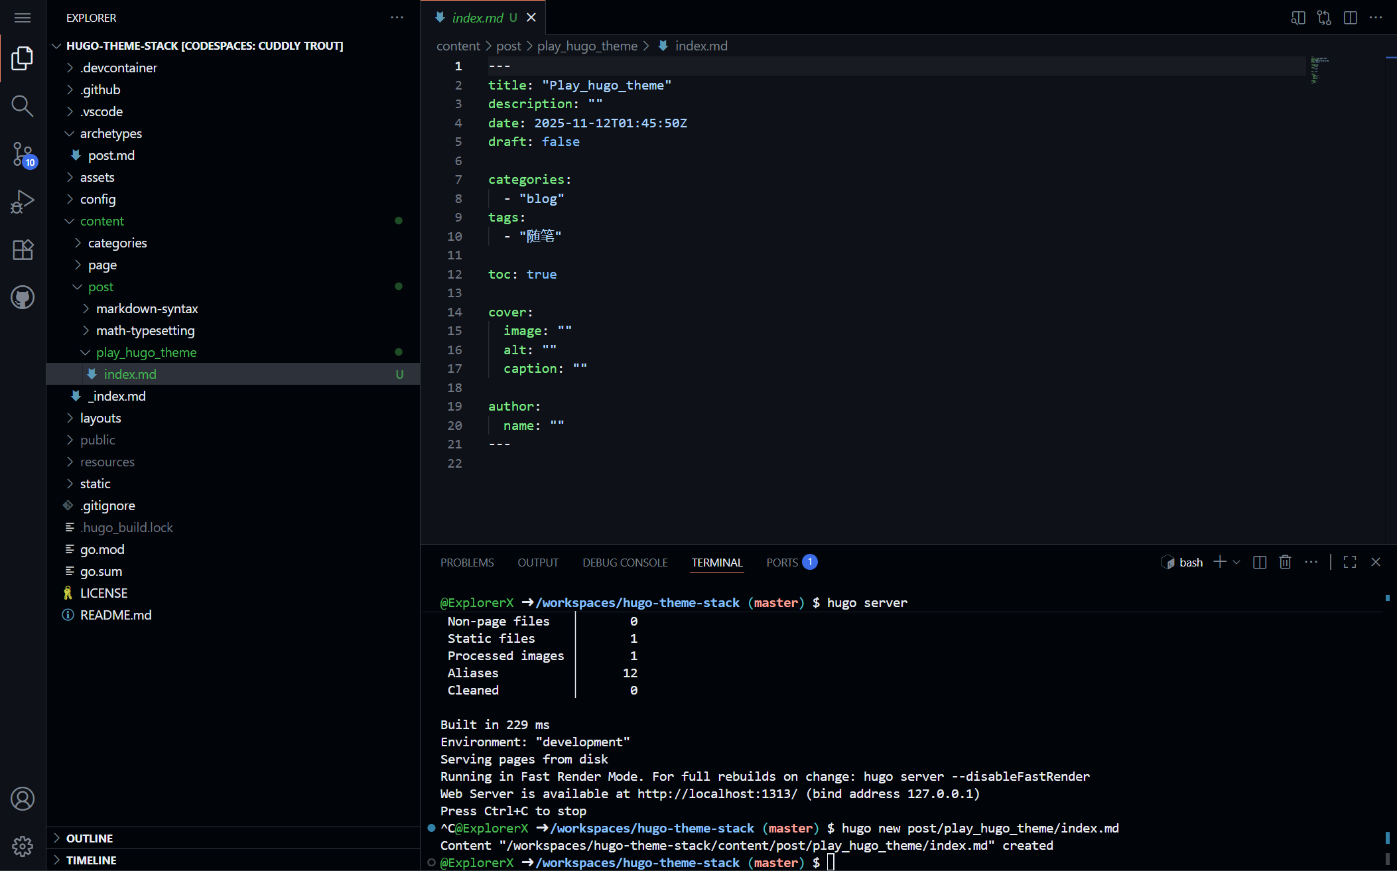
Task: Switch to the OUTPUT tab
Action: (538, 562)
